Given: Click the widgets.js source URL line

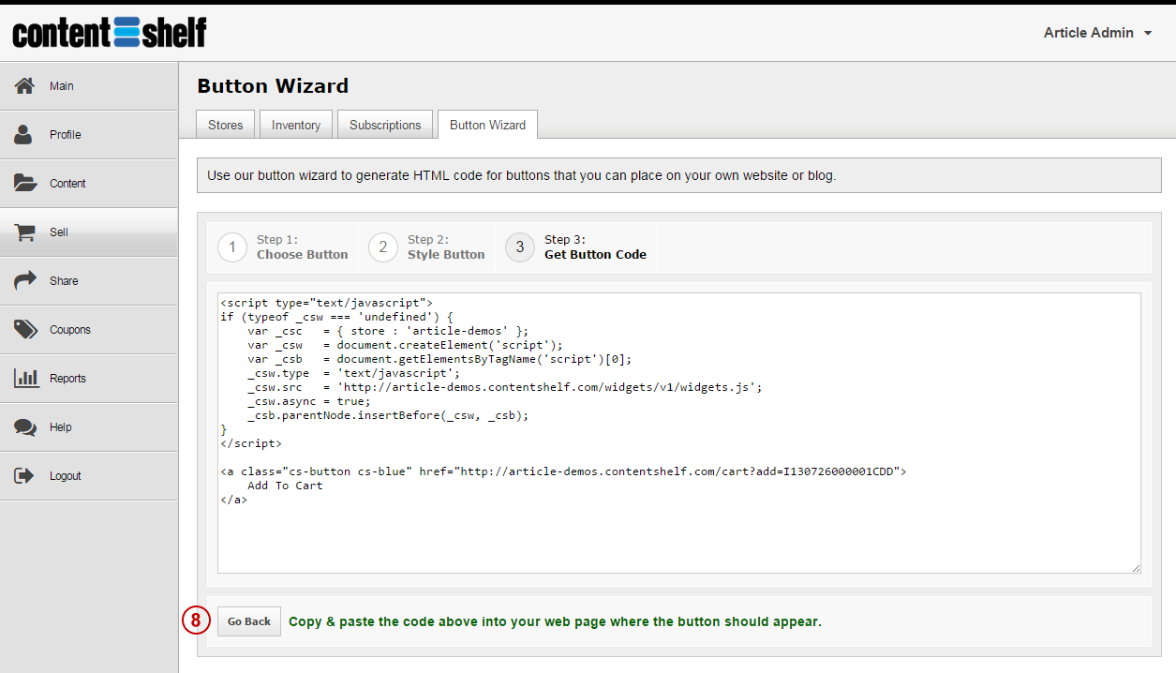Looking at the screenshot, I should pos(505,387).
